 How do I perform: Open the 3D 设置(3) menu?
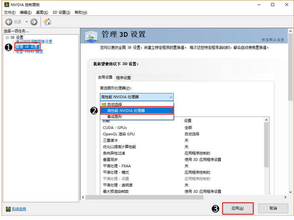(61, 12)
